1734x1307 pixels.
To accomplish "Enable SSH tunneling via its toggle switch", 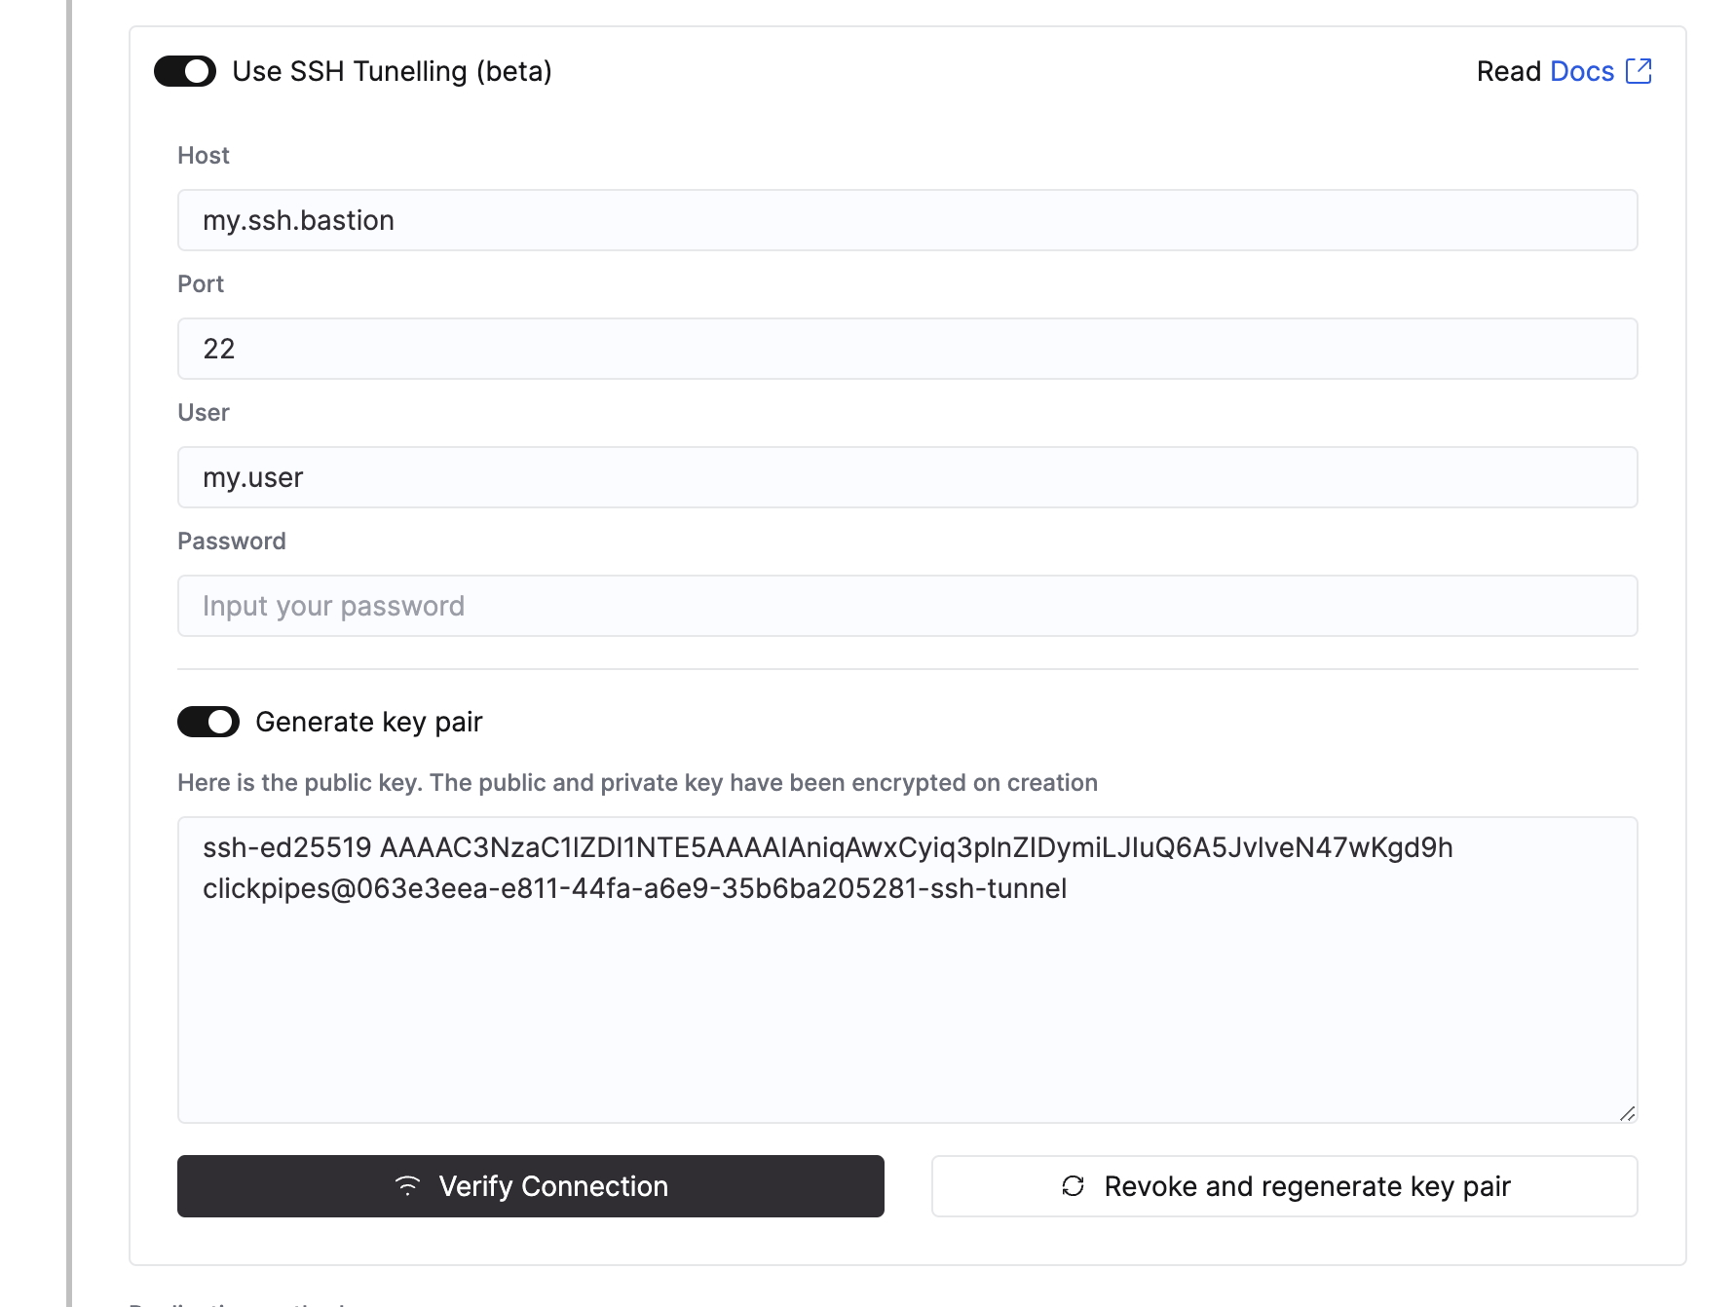I will pos(187,70).
